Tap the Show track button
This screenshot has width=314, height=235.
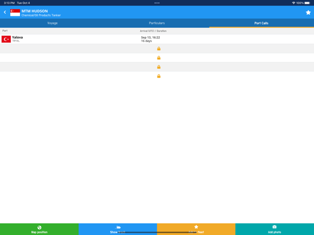[118, 229]
